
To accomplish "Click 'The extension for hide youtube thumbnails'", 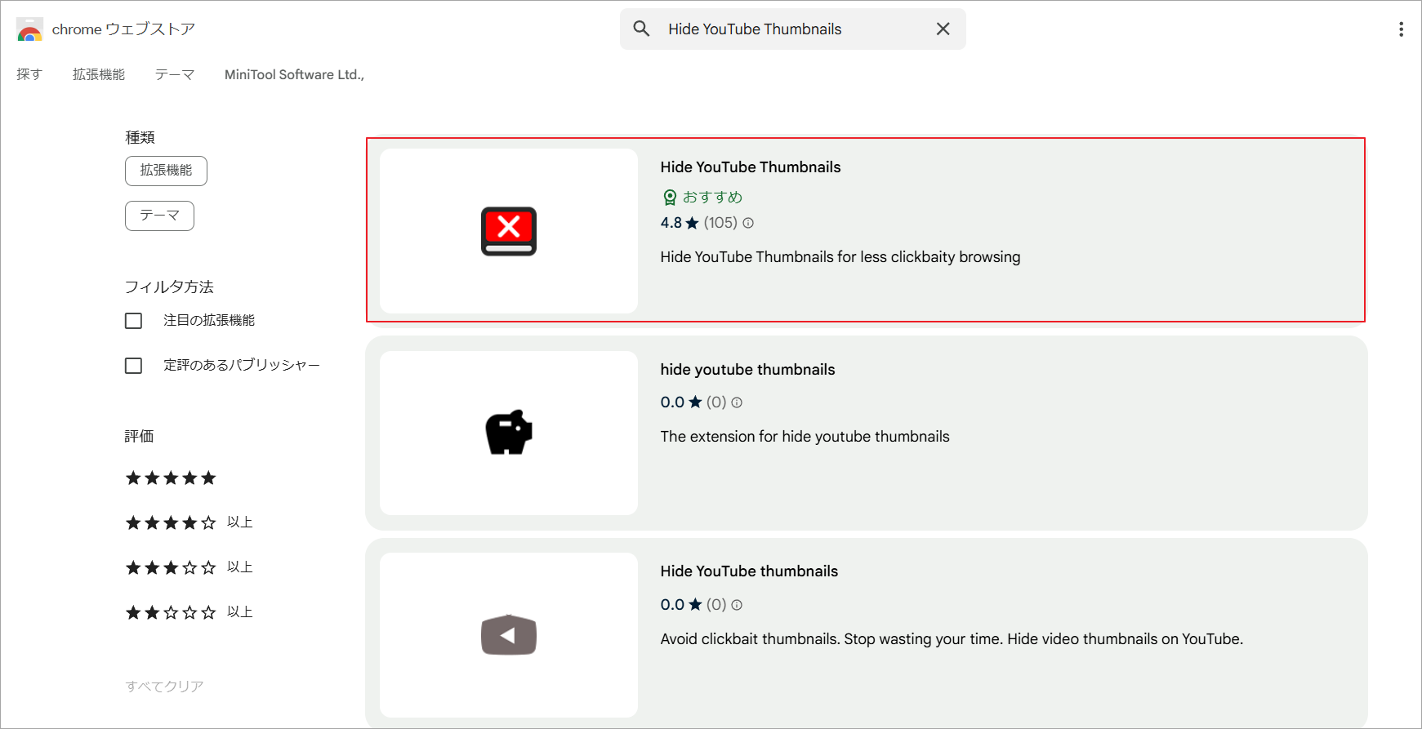I will click(x=805, y=437).
